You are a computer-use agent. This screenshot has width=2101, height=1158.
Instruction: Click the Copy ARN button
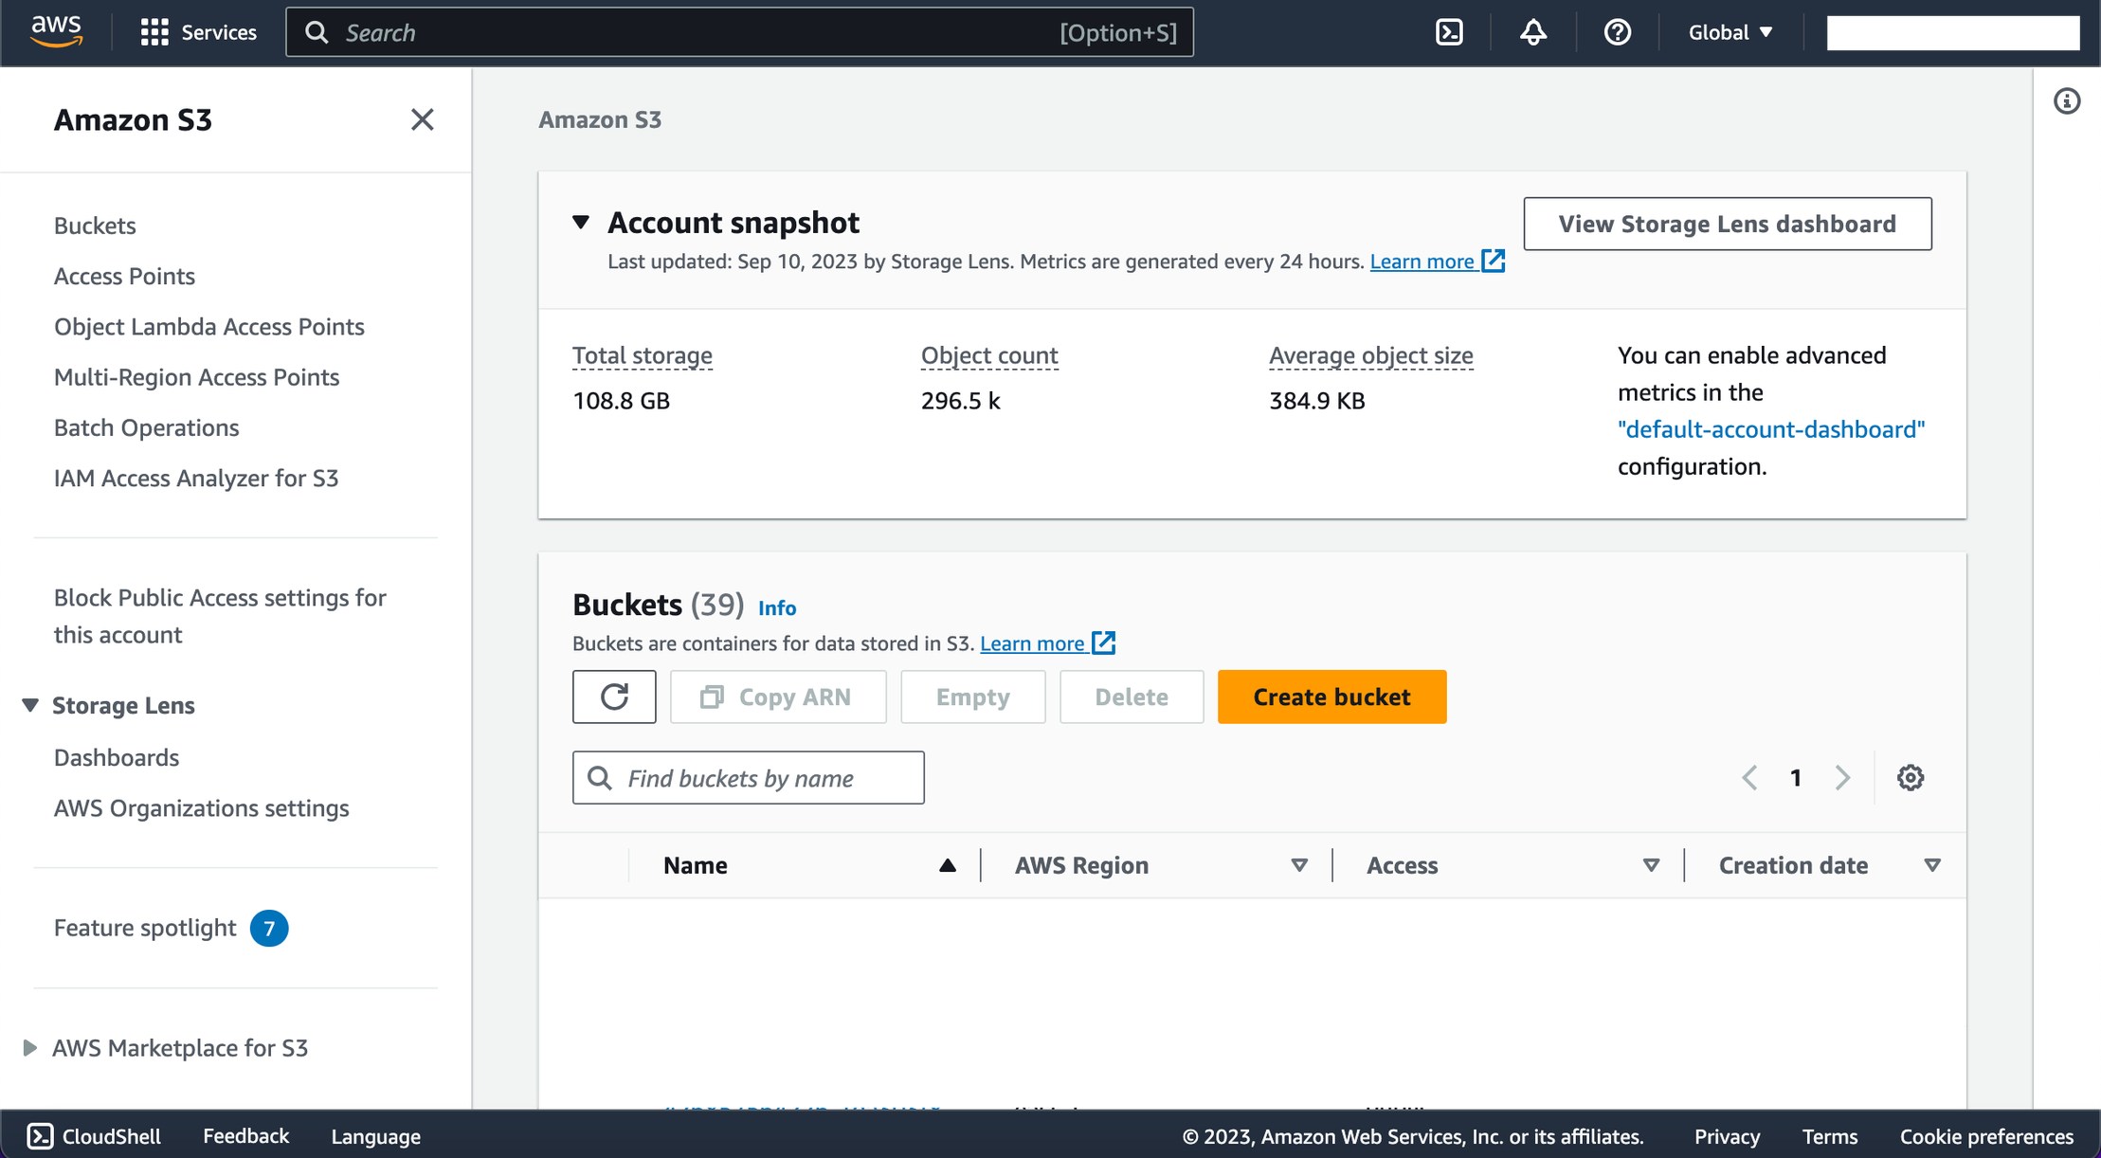(778, 697)
